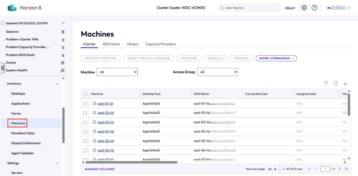Check the box for aod-01-td

[x=85, y=104]
